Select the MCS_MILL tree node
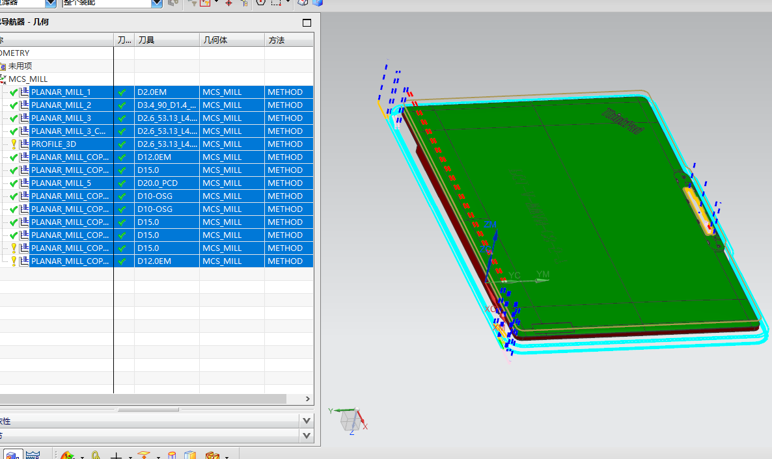 coord(28,79)
